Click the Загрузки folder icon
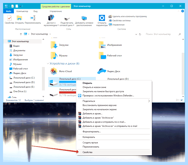 [54, 45]
